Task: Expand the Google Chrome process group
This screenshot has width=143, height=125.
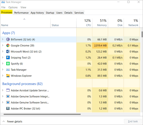Action: click(x=3, y=45)
